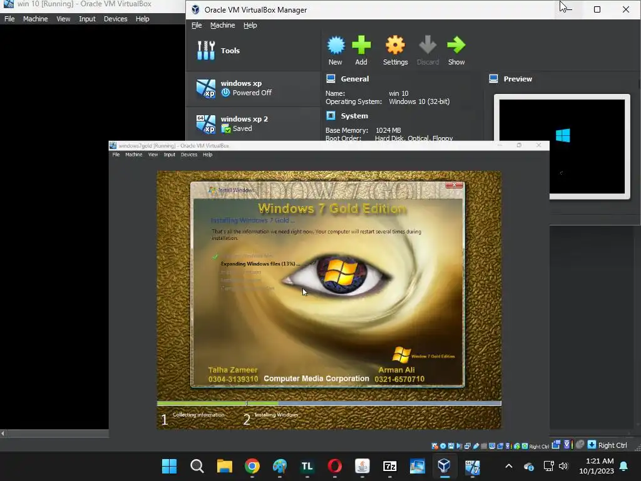Select the windows xp 2 saved machine

pos(253,124)
